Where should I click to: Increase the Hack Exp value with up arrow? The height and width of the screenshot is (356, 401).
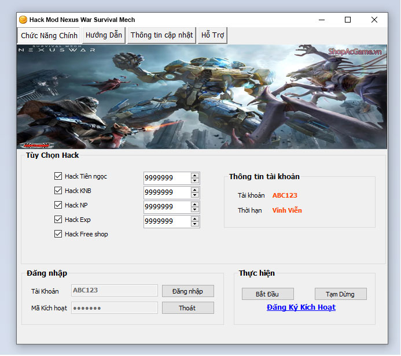point(195,219)
